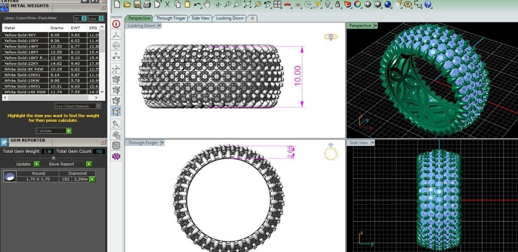Copy objects with the copy icon
The width and height of the screenshot is (518, 252).
[x=178, y=4]
